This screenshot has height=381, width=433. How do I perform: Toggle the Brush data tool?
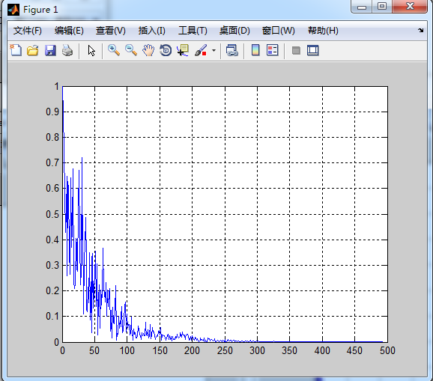pos(201,50)
